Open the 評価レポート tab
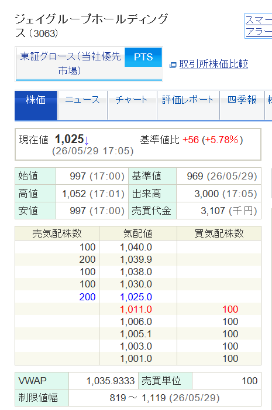Image resolution: width=272 pixels, height=410 pixels. tap(188, 106)
